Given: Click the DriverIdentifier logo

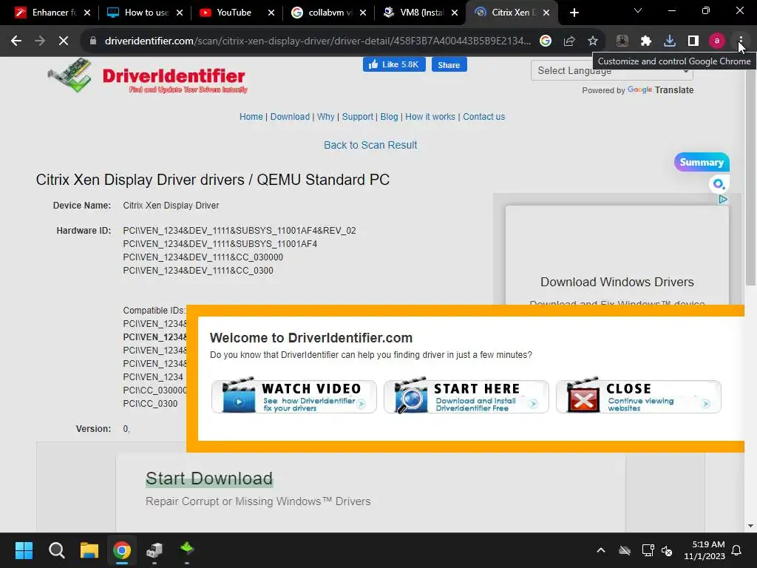Looking at the screenshot, I should click(x=148, y=76).
